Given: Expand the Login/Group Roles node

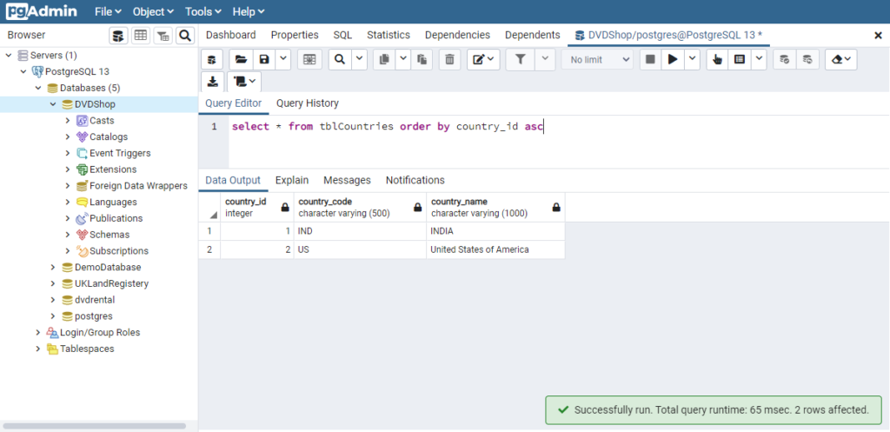Looking at the screenshot, I should [x=38, y=332].
